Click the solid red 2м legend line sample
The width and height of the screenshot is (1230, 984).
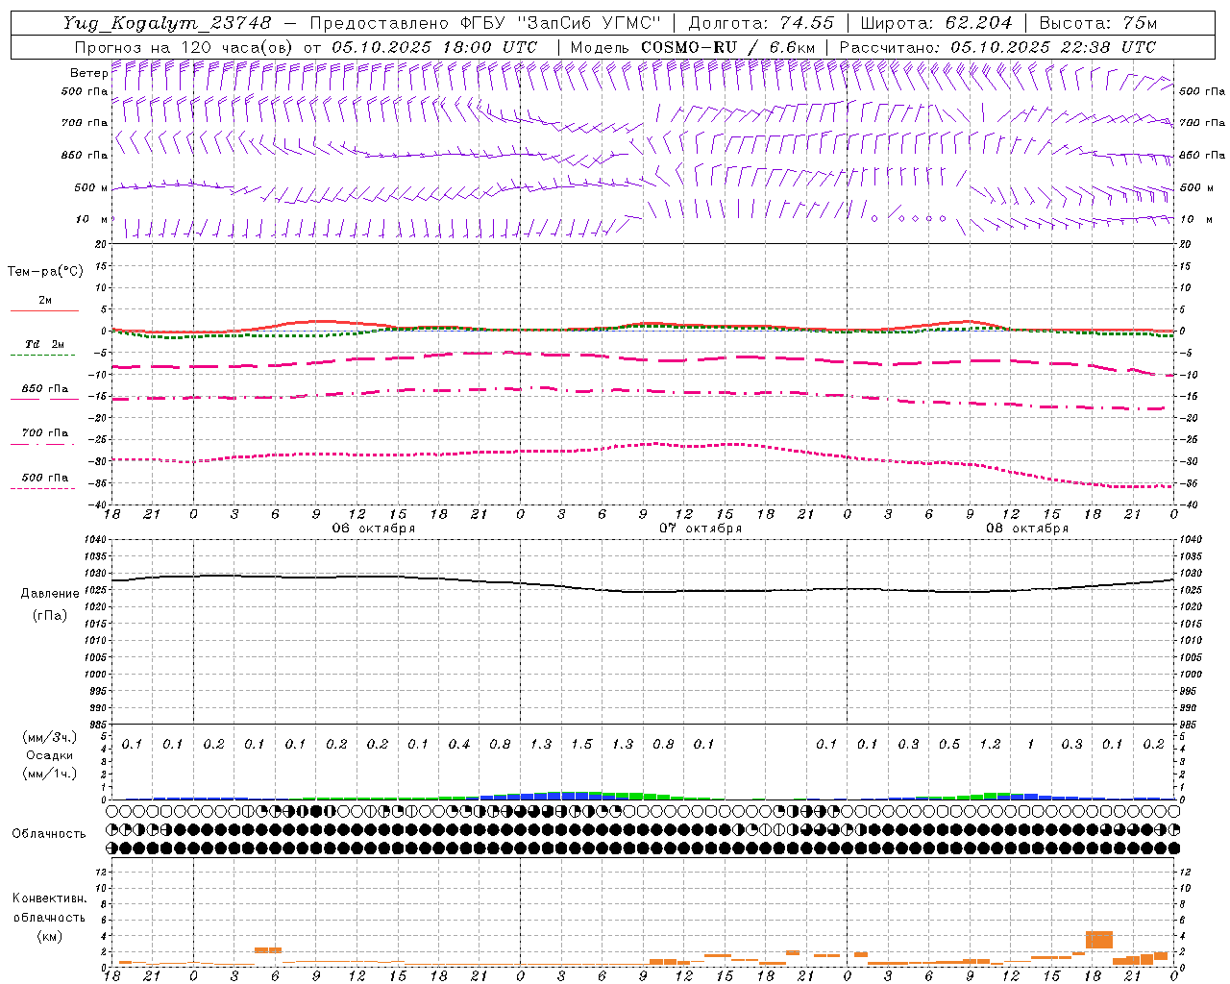pos(45,310)
